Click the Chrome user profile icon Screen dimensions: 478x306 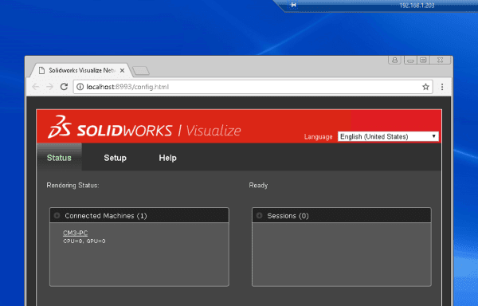click(x=394, y=60)
